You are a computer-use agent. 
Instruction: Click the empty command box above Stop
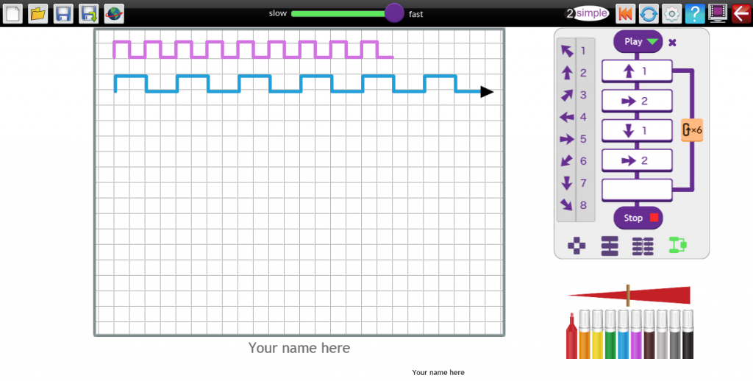(637, 190)
